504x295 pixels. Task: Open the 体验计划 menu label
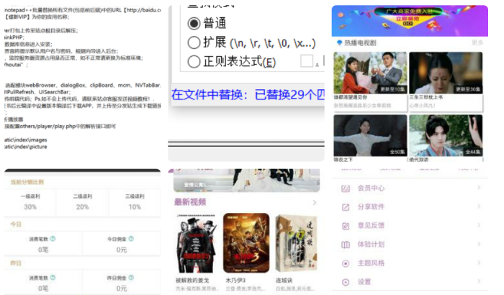click(371, 245)
